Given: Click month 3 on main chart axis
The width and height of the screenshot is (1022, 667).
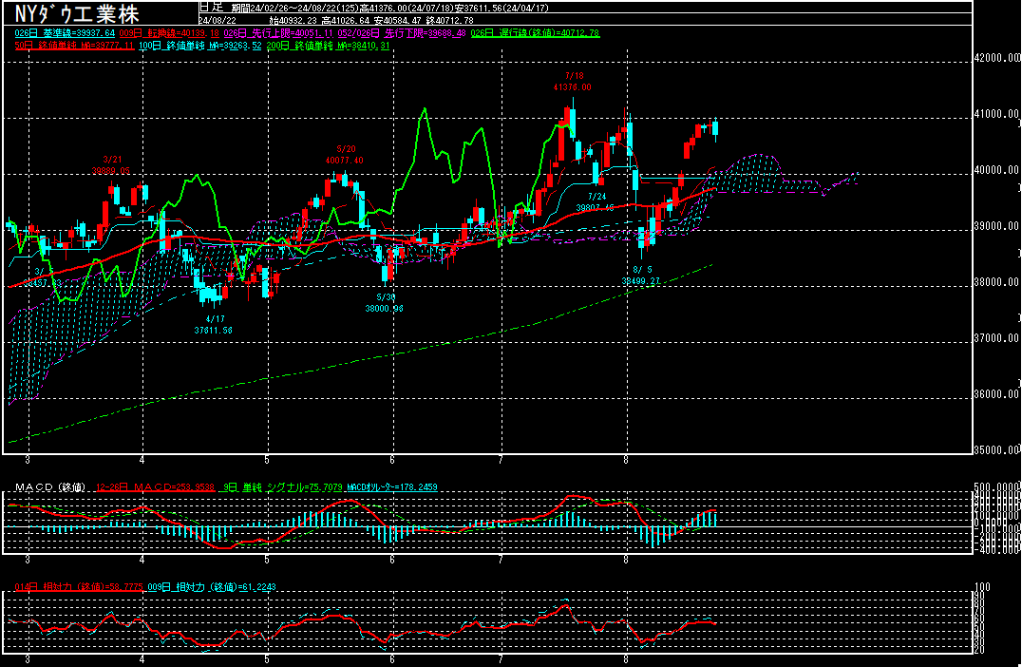Looking at the screenshot, I should pyautogui.click(x=28, y=460).
